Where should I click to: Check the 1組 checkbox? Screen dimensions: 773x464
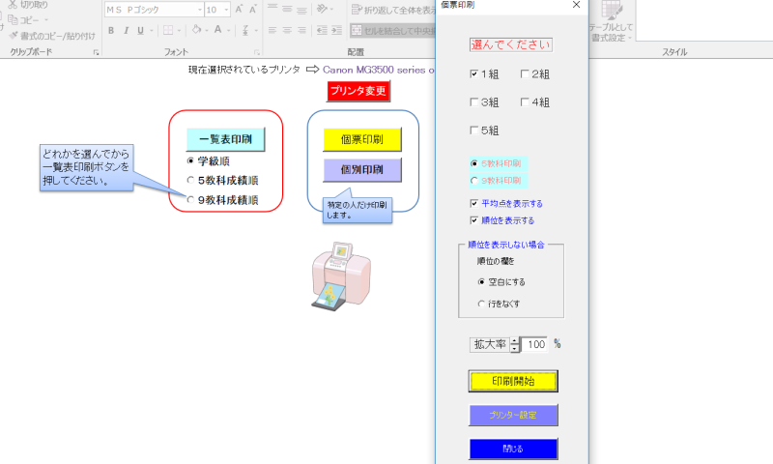point(473,74)
